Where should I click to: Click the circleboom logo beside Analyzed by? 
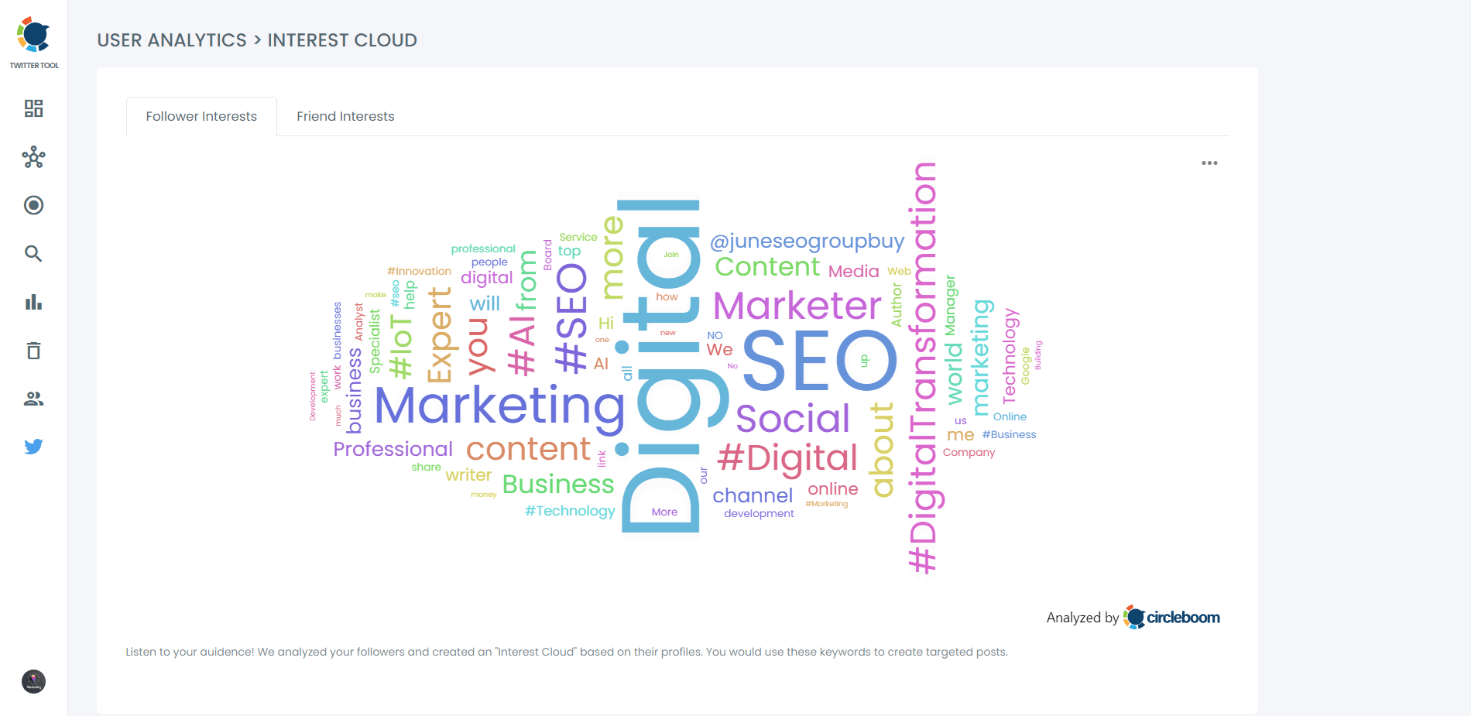[1172, 617]
